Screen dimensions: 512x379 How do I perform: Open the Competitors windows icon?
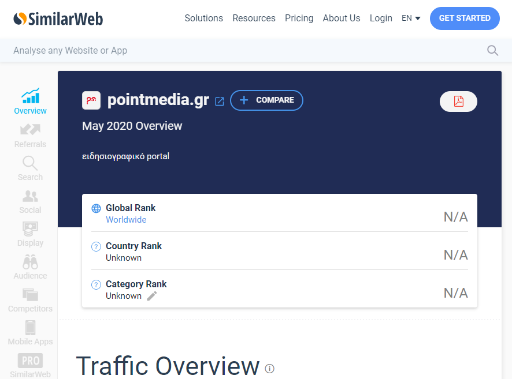[x=31, y=295]
